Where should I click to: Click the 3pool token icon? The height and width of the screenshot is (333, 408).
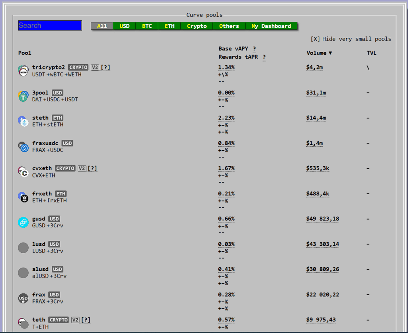point(24,96)
